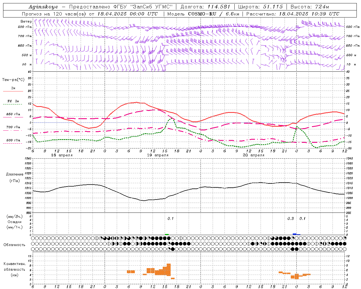
Task: Click the dashed line sample under Td 2м
Action: [13, 104]
